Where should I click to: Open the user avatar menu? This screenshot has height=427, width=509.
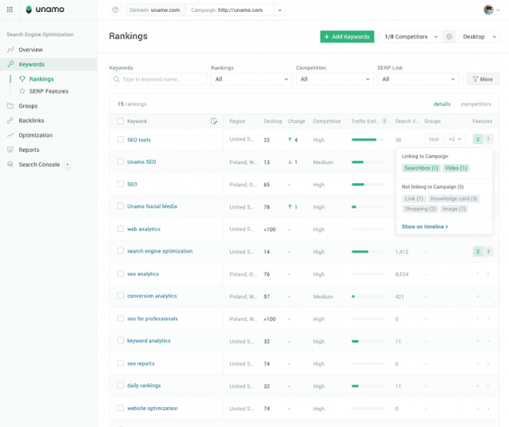492,10
